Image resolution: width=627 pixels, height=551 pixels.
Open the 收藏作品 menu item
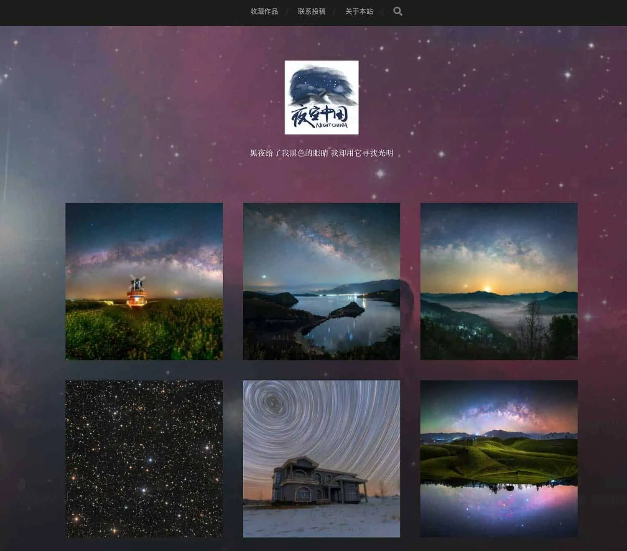tap(264, 11)
